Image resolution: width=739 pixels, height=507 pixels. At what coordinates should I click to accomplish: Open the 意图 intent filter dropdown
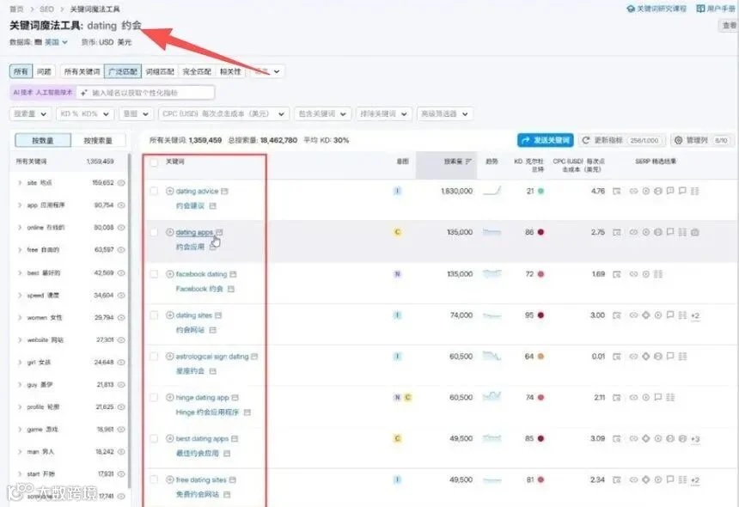pyautogui.click(x=136, y=113)
